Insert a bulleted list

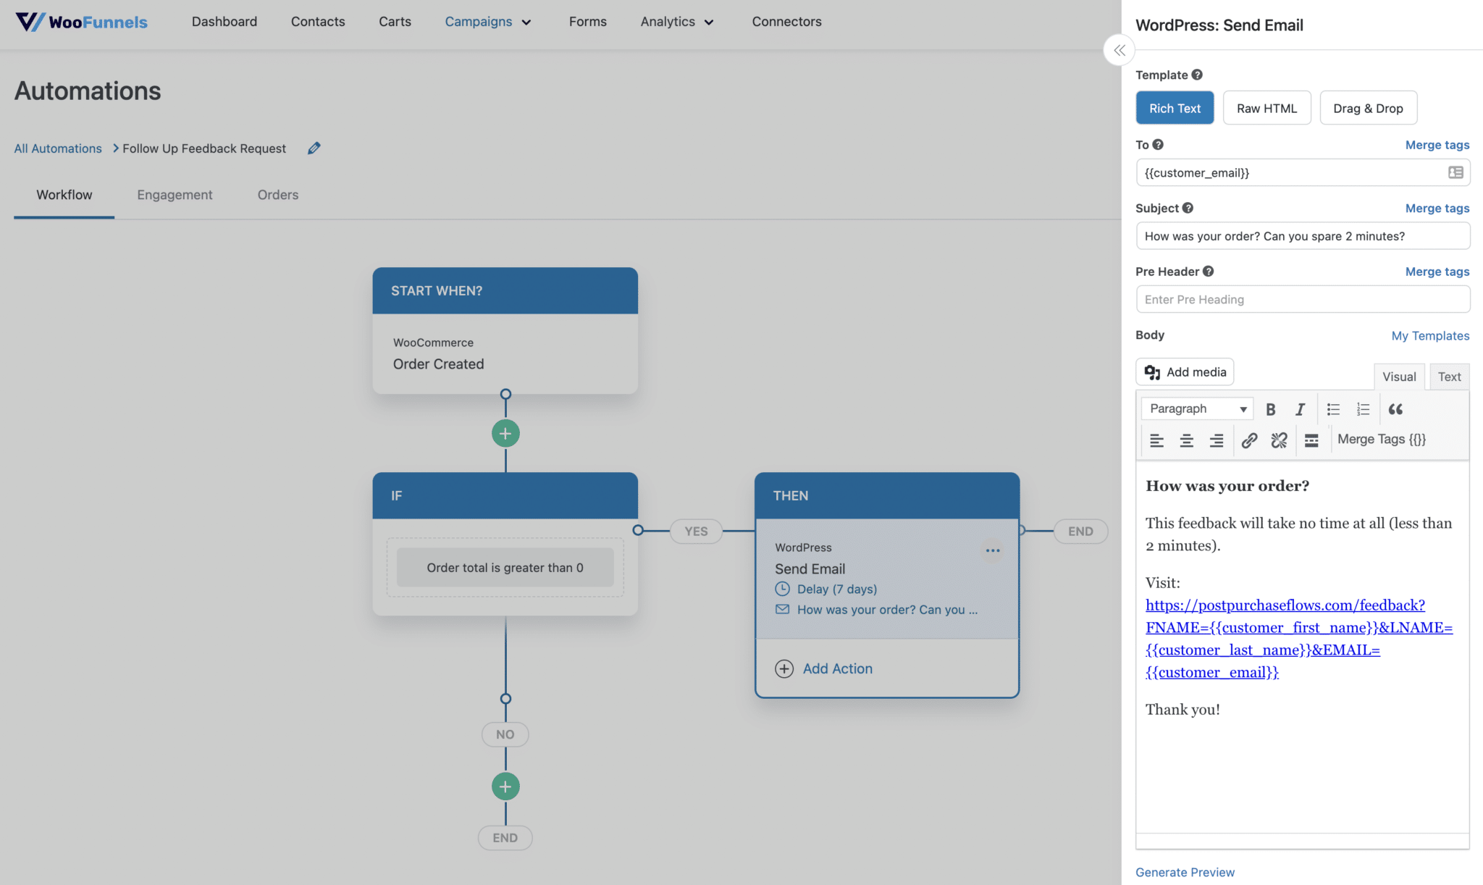coord(1333,409)
